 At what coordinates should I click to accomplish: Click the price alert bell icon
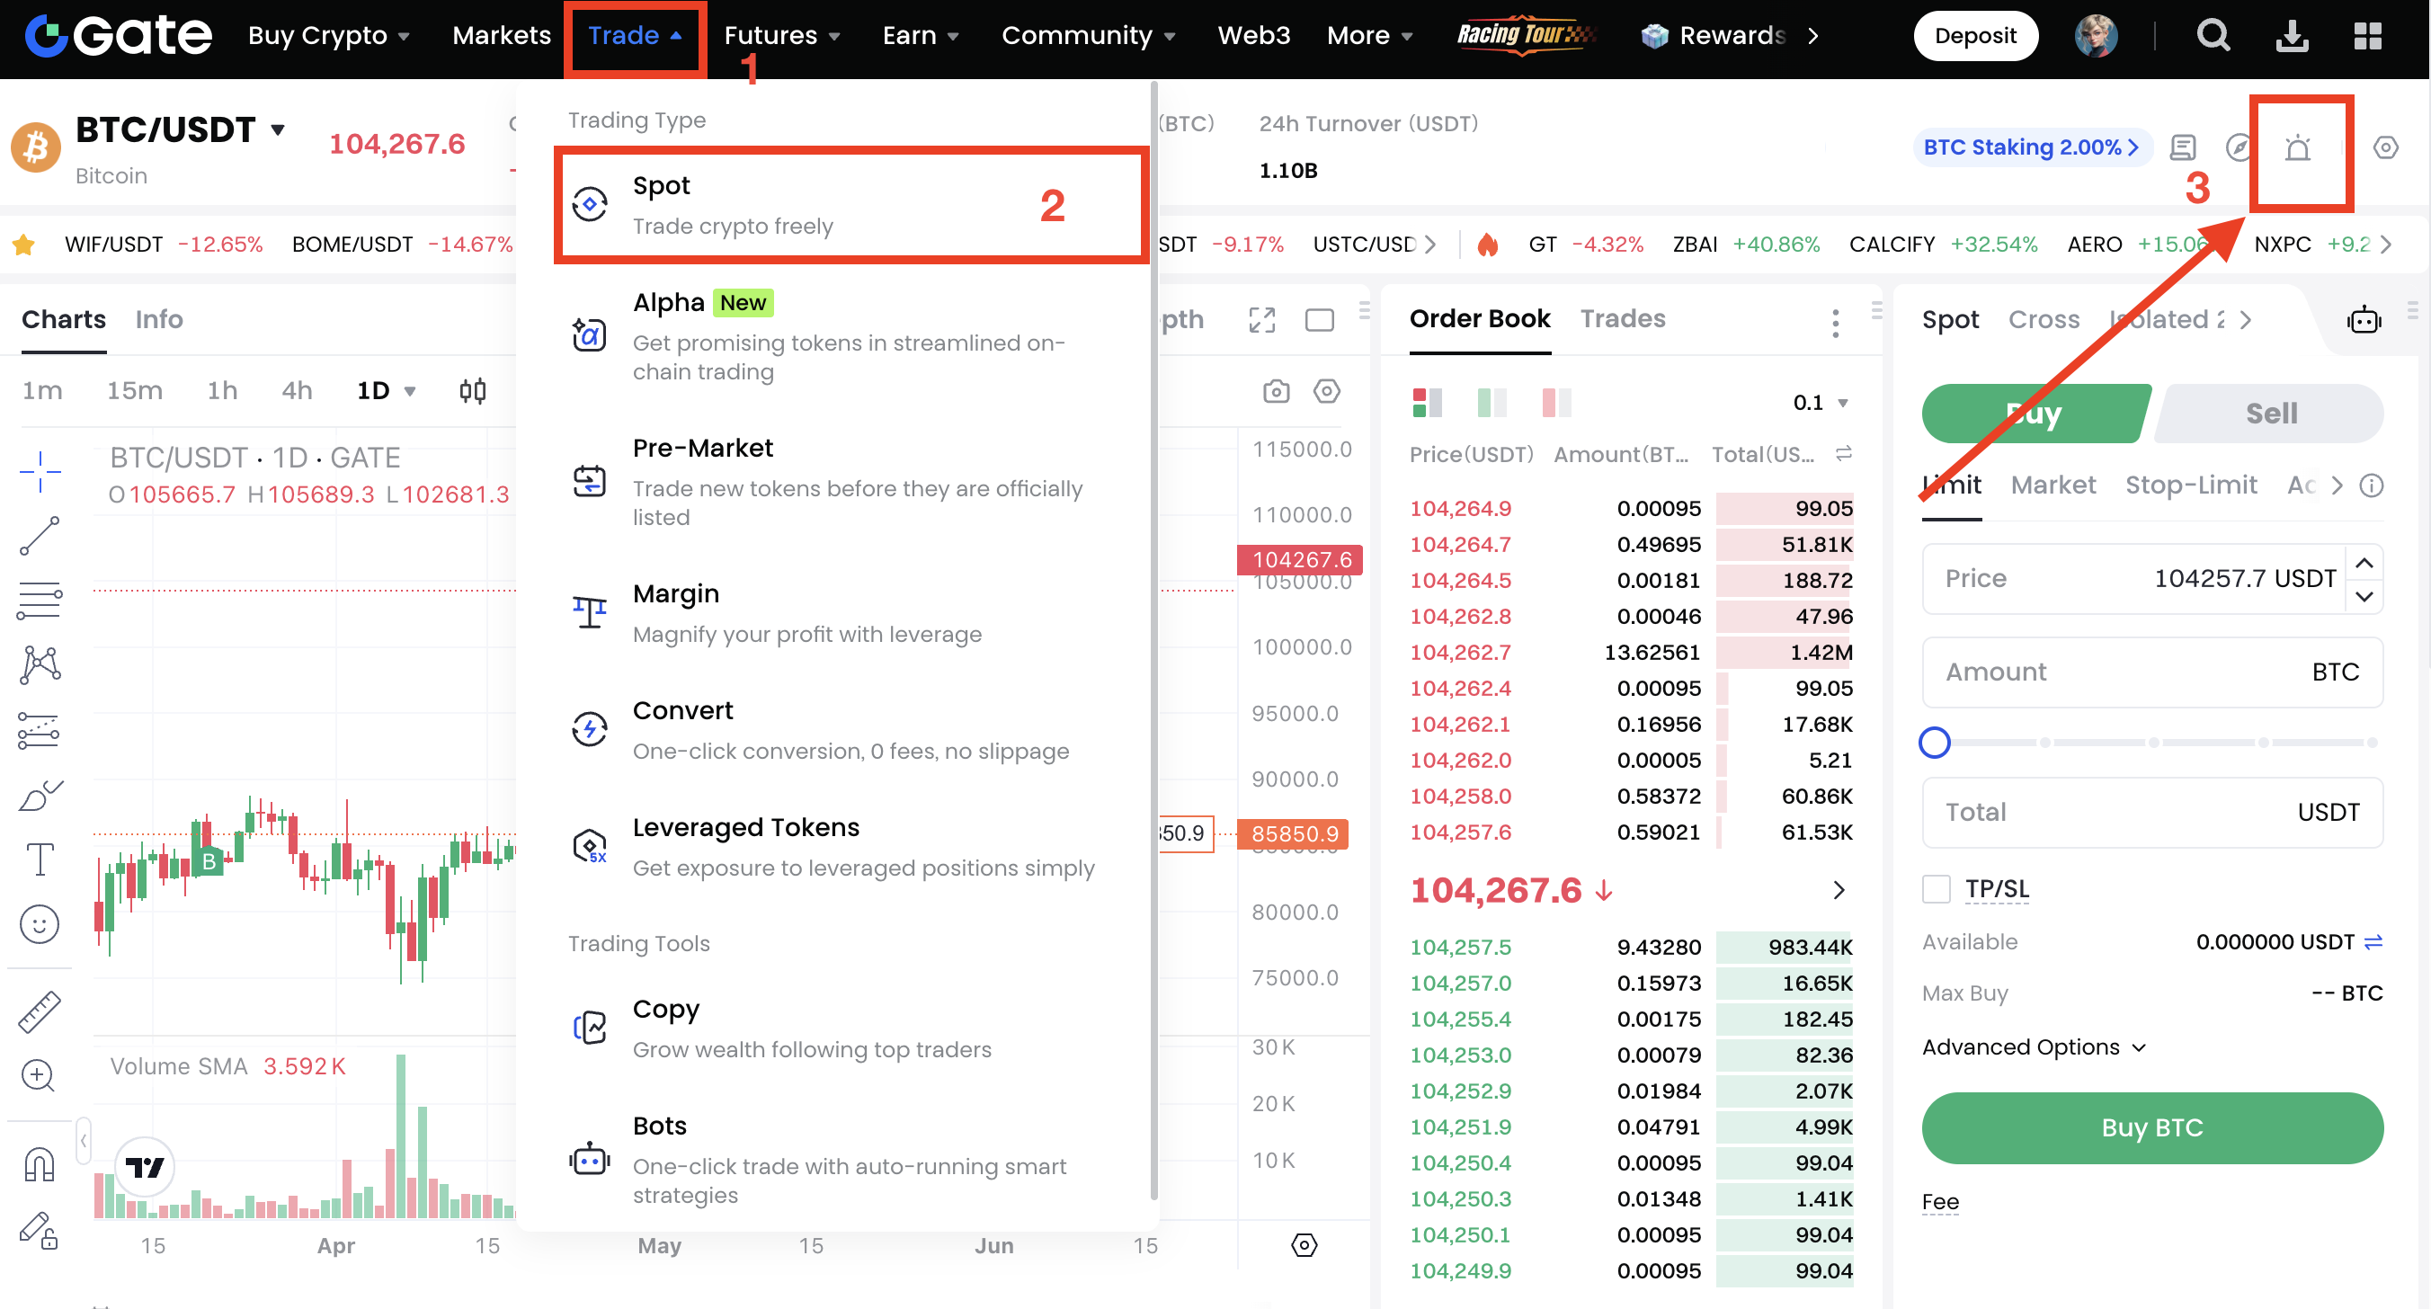click(2296, 149)
